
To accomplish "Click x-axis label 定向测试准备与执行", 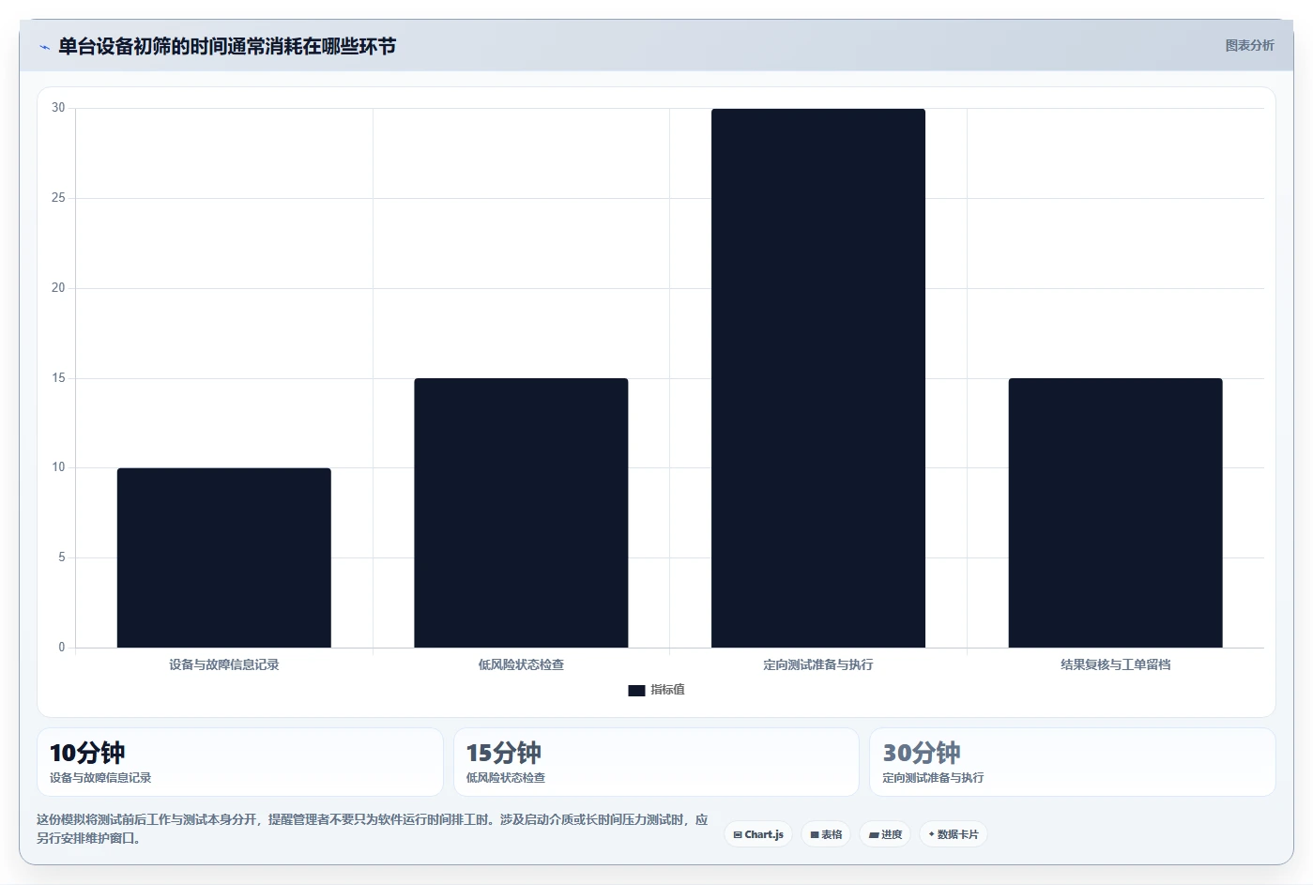I will [x=818, y=664].
